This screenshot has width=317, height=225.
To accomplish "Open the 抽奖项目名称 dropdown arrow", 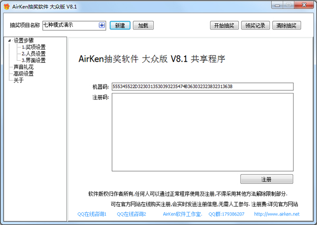I will pos(101,25).
